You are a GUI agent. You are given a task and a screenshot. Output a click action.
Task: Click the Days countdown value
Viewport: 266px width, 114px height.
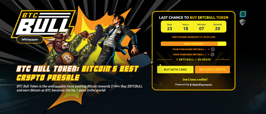pos(169,29)
